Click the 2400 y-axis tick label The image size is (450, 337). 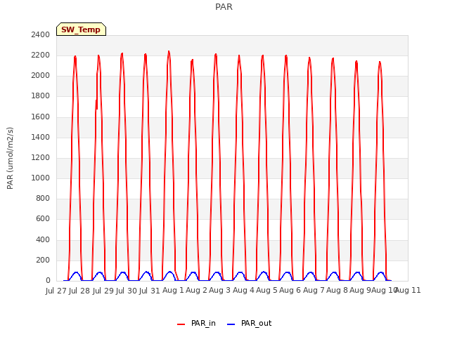click(41, 34)
